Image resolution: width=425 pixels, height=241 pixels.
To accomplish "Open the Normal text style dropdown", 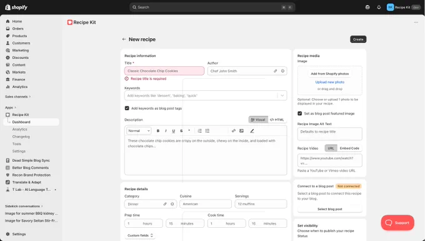I will (139, 131).
